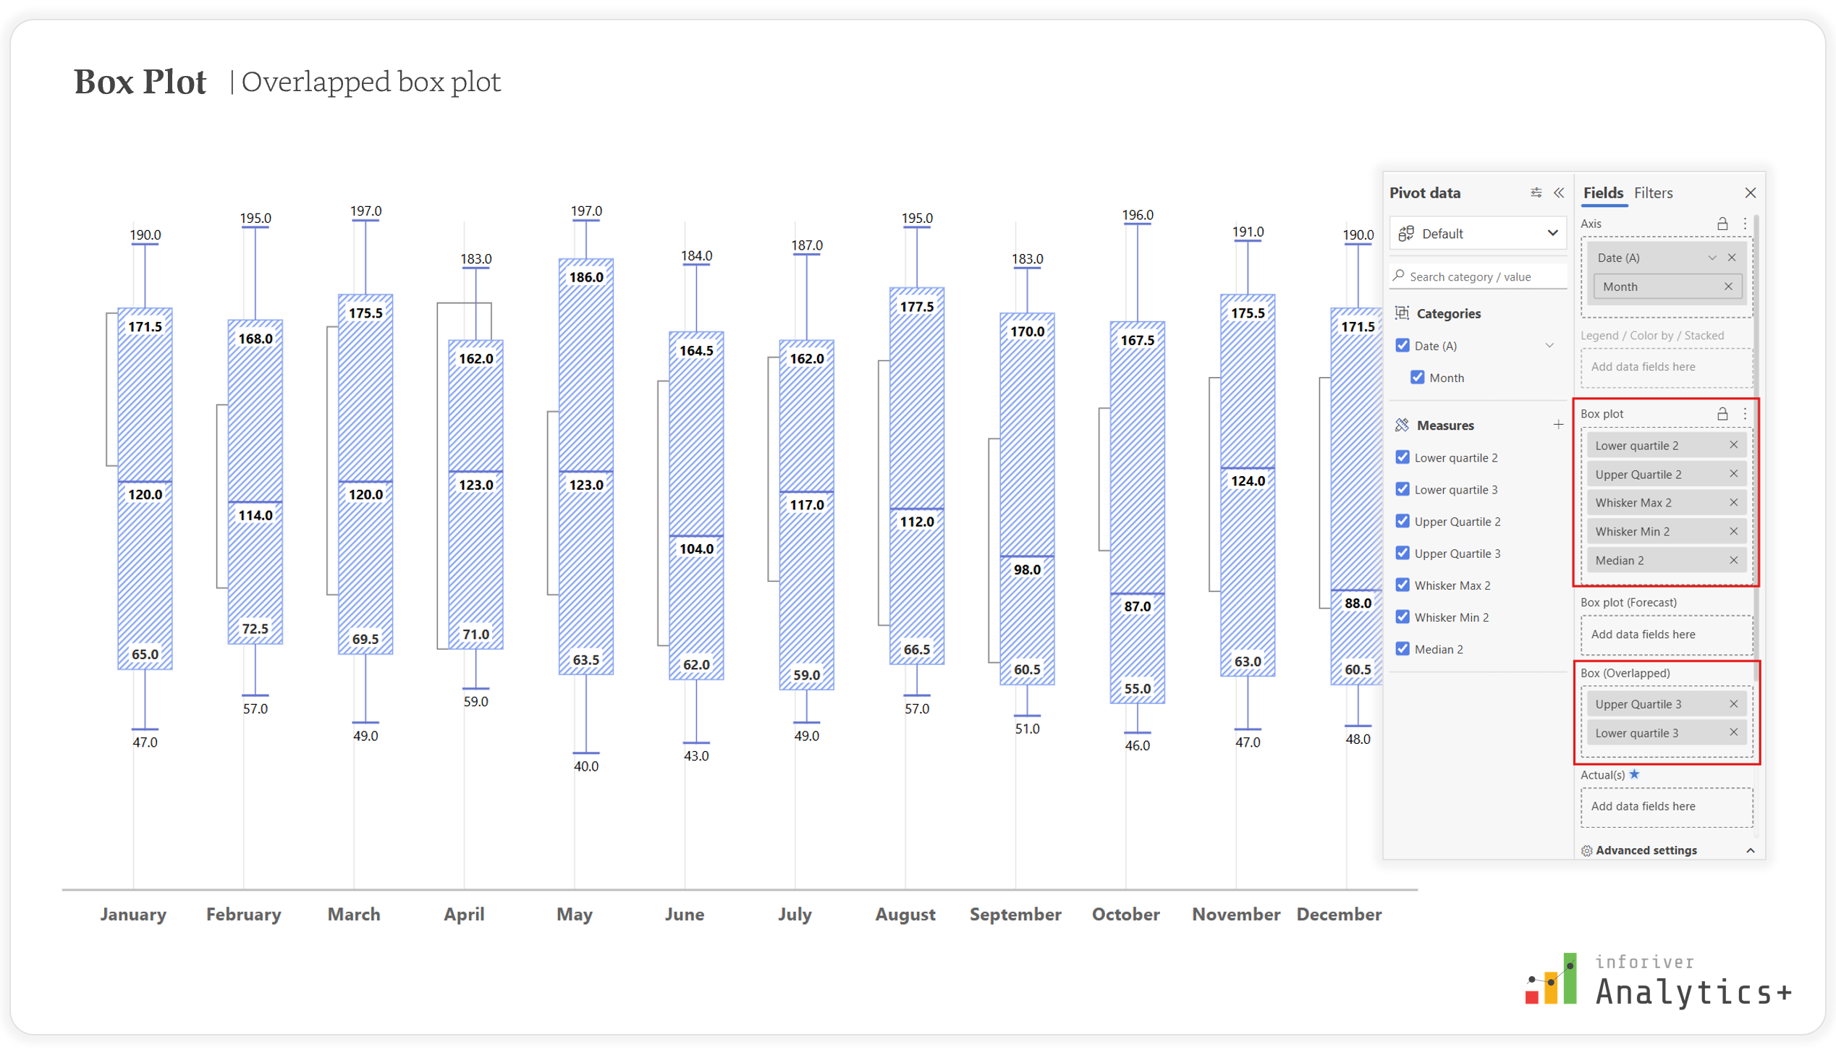Toggle Lower quartile 3 measure checkbox
1836x1055 pixels.
click(1403, 489)
